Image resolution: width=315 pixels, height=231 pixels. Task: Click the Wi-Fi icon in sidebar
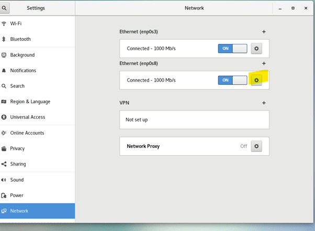(x=4, y=24)
